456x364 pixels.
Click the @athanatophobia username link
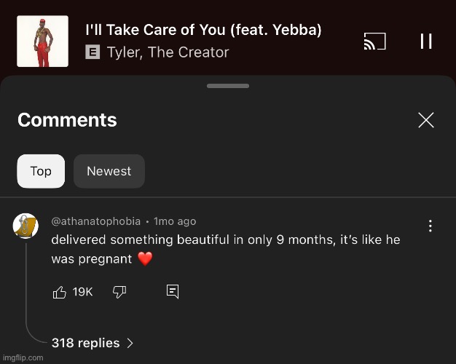[96, 221]
